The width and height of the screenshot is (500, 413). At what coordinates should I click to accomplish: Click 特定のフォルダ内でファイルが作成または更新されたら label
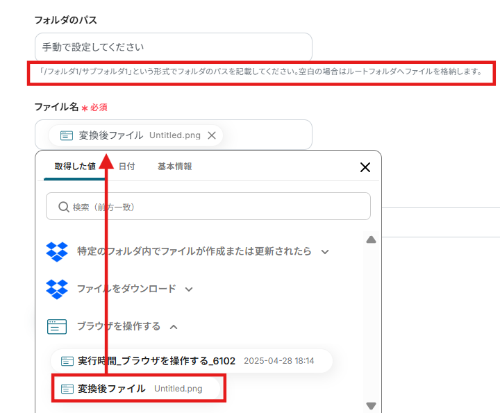coord(194,251)
